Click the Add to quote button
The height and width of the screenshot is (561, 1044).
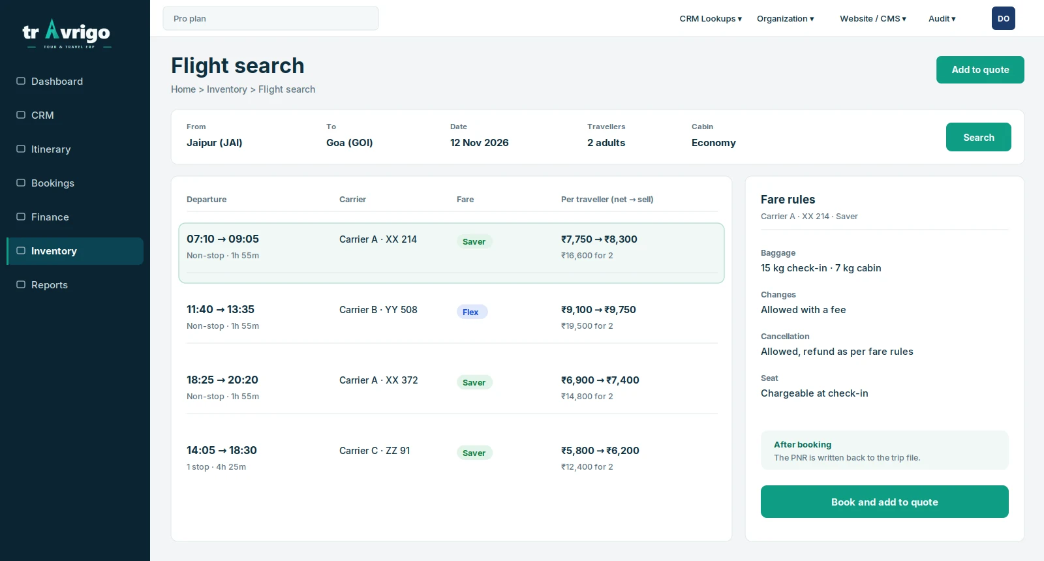tap(980, 70)
